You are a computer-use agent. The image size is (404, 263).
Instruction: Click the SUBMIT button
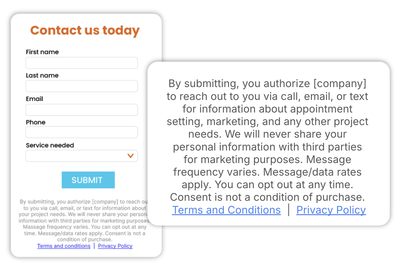(x=88, y=180)
